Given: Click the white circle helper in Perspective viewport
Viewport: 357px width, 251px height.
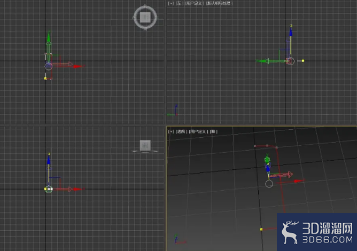Looking at the screenshot, I should (269, 184).
